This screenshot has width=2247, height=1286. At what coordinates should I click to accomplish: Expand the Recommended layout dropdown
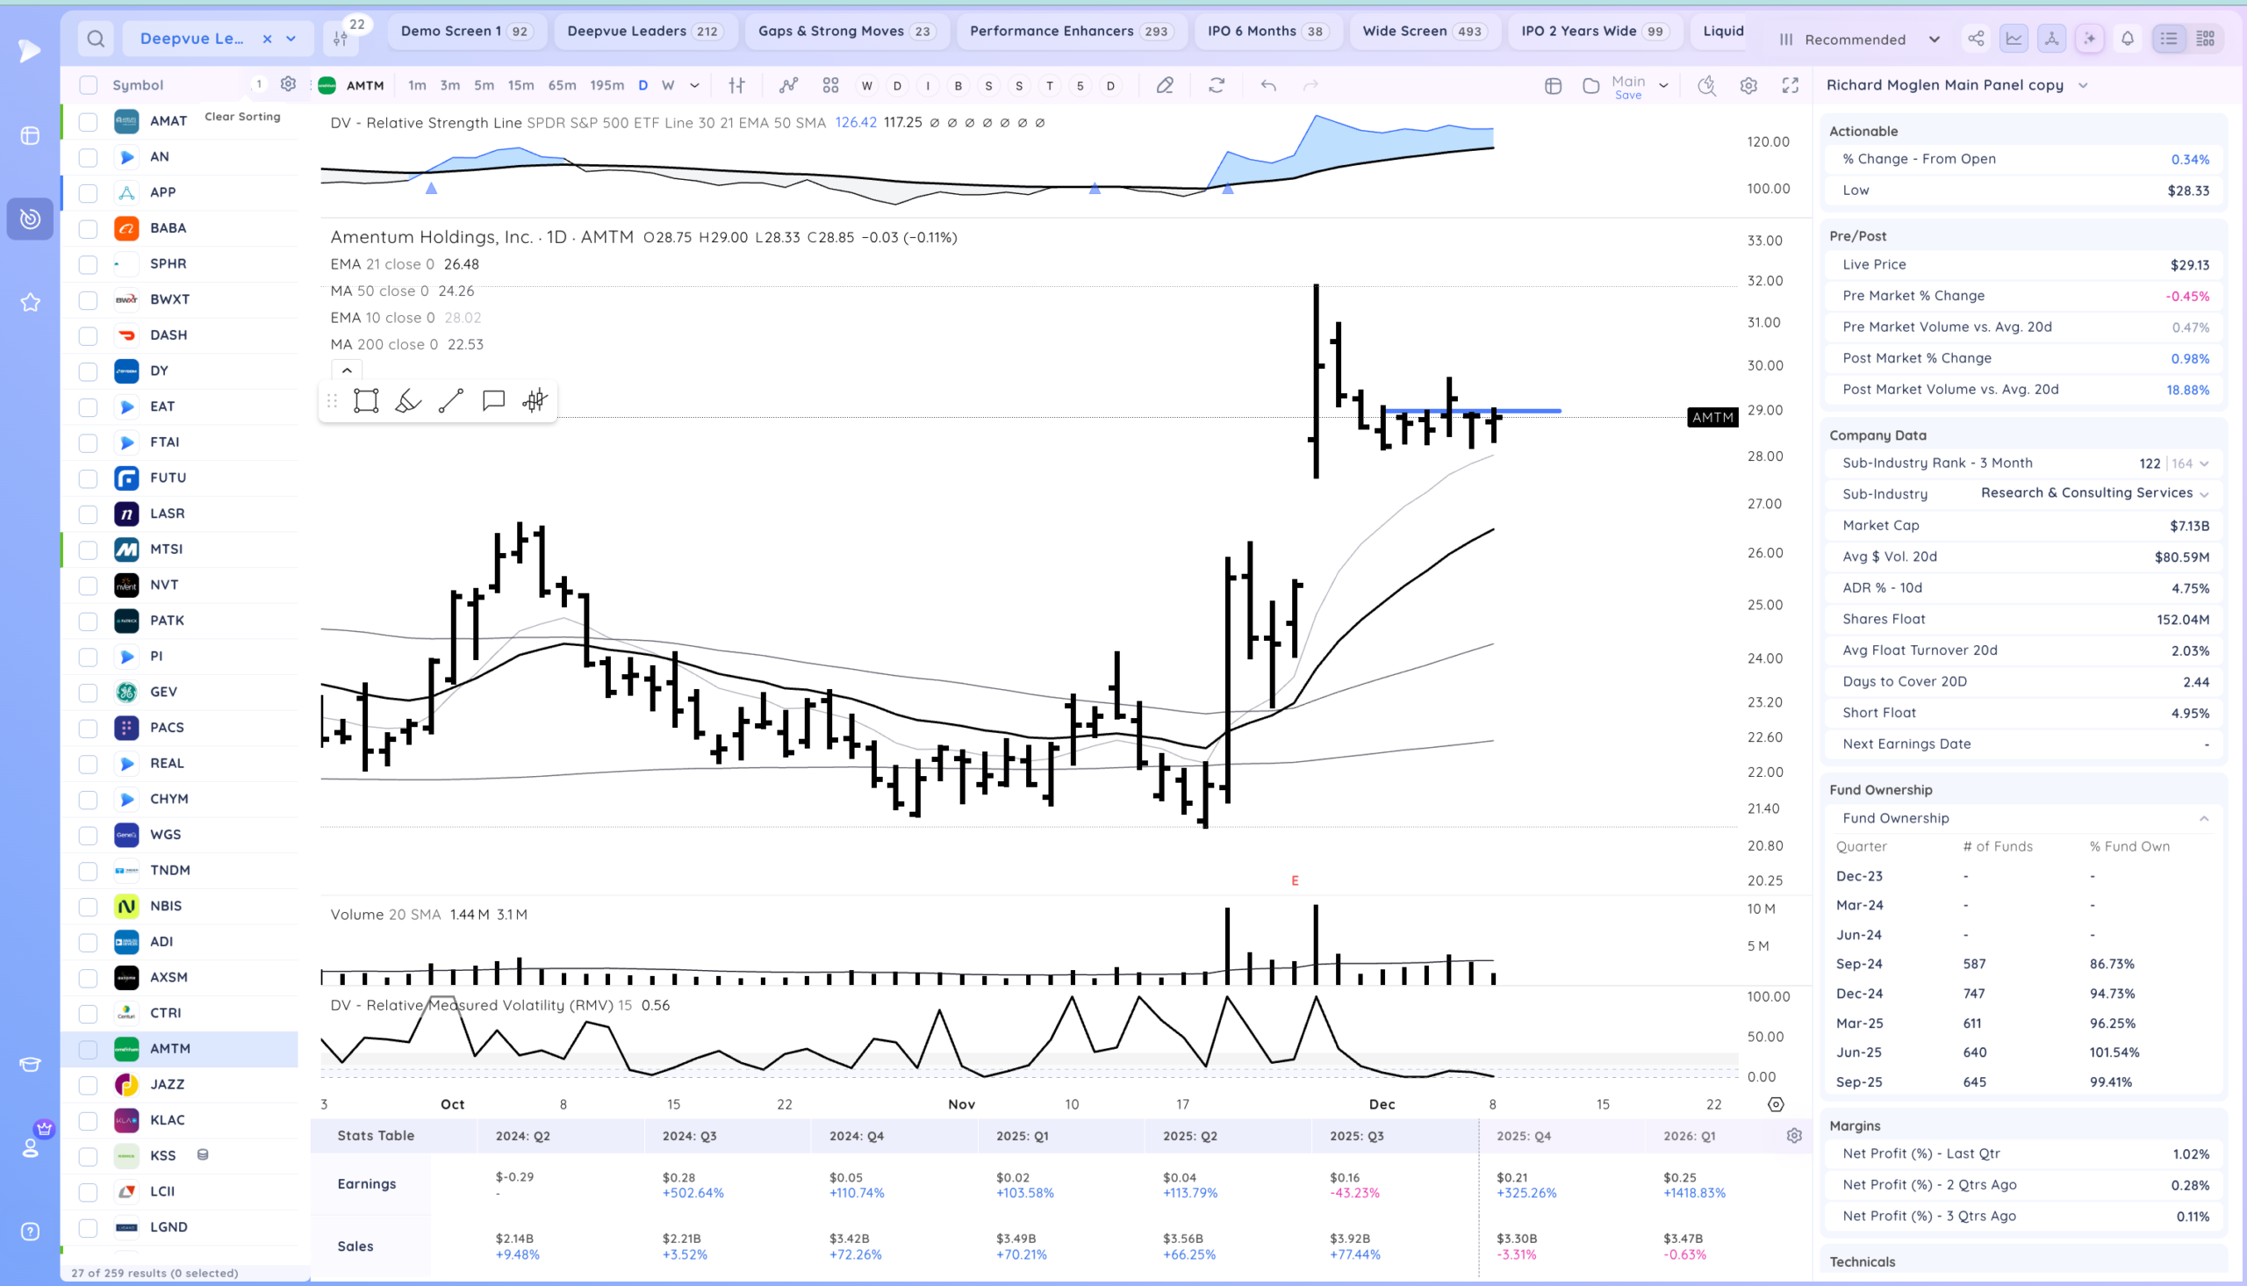click(1935, 40)
